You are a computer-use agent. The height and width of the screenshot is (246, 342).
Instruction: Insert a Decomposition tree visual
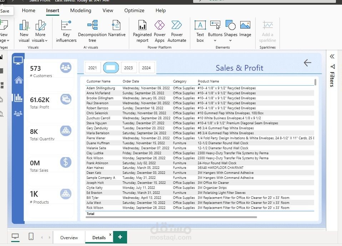coord(92,30)
